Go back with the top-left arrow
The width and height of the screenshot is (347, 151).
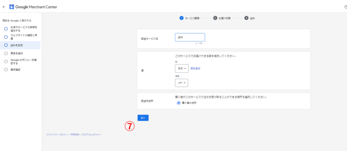[x=4, y=7]
